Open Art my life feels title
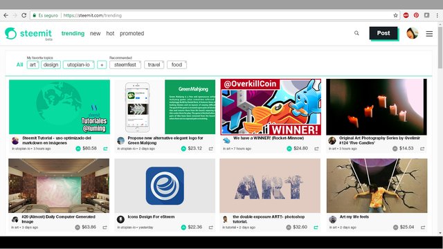This screenshot has height=249, width=443. point(354,216)
